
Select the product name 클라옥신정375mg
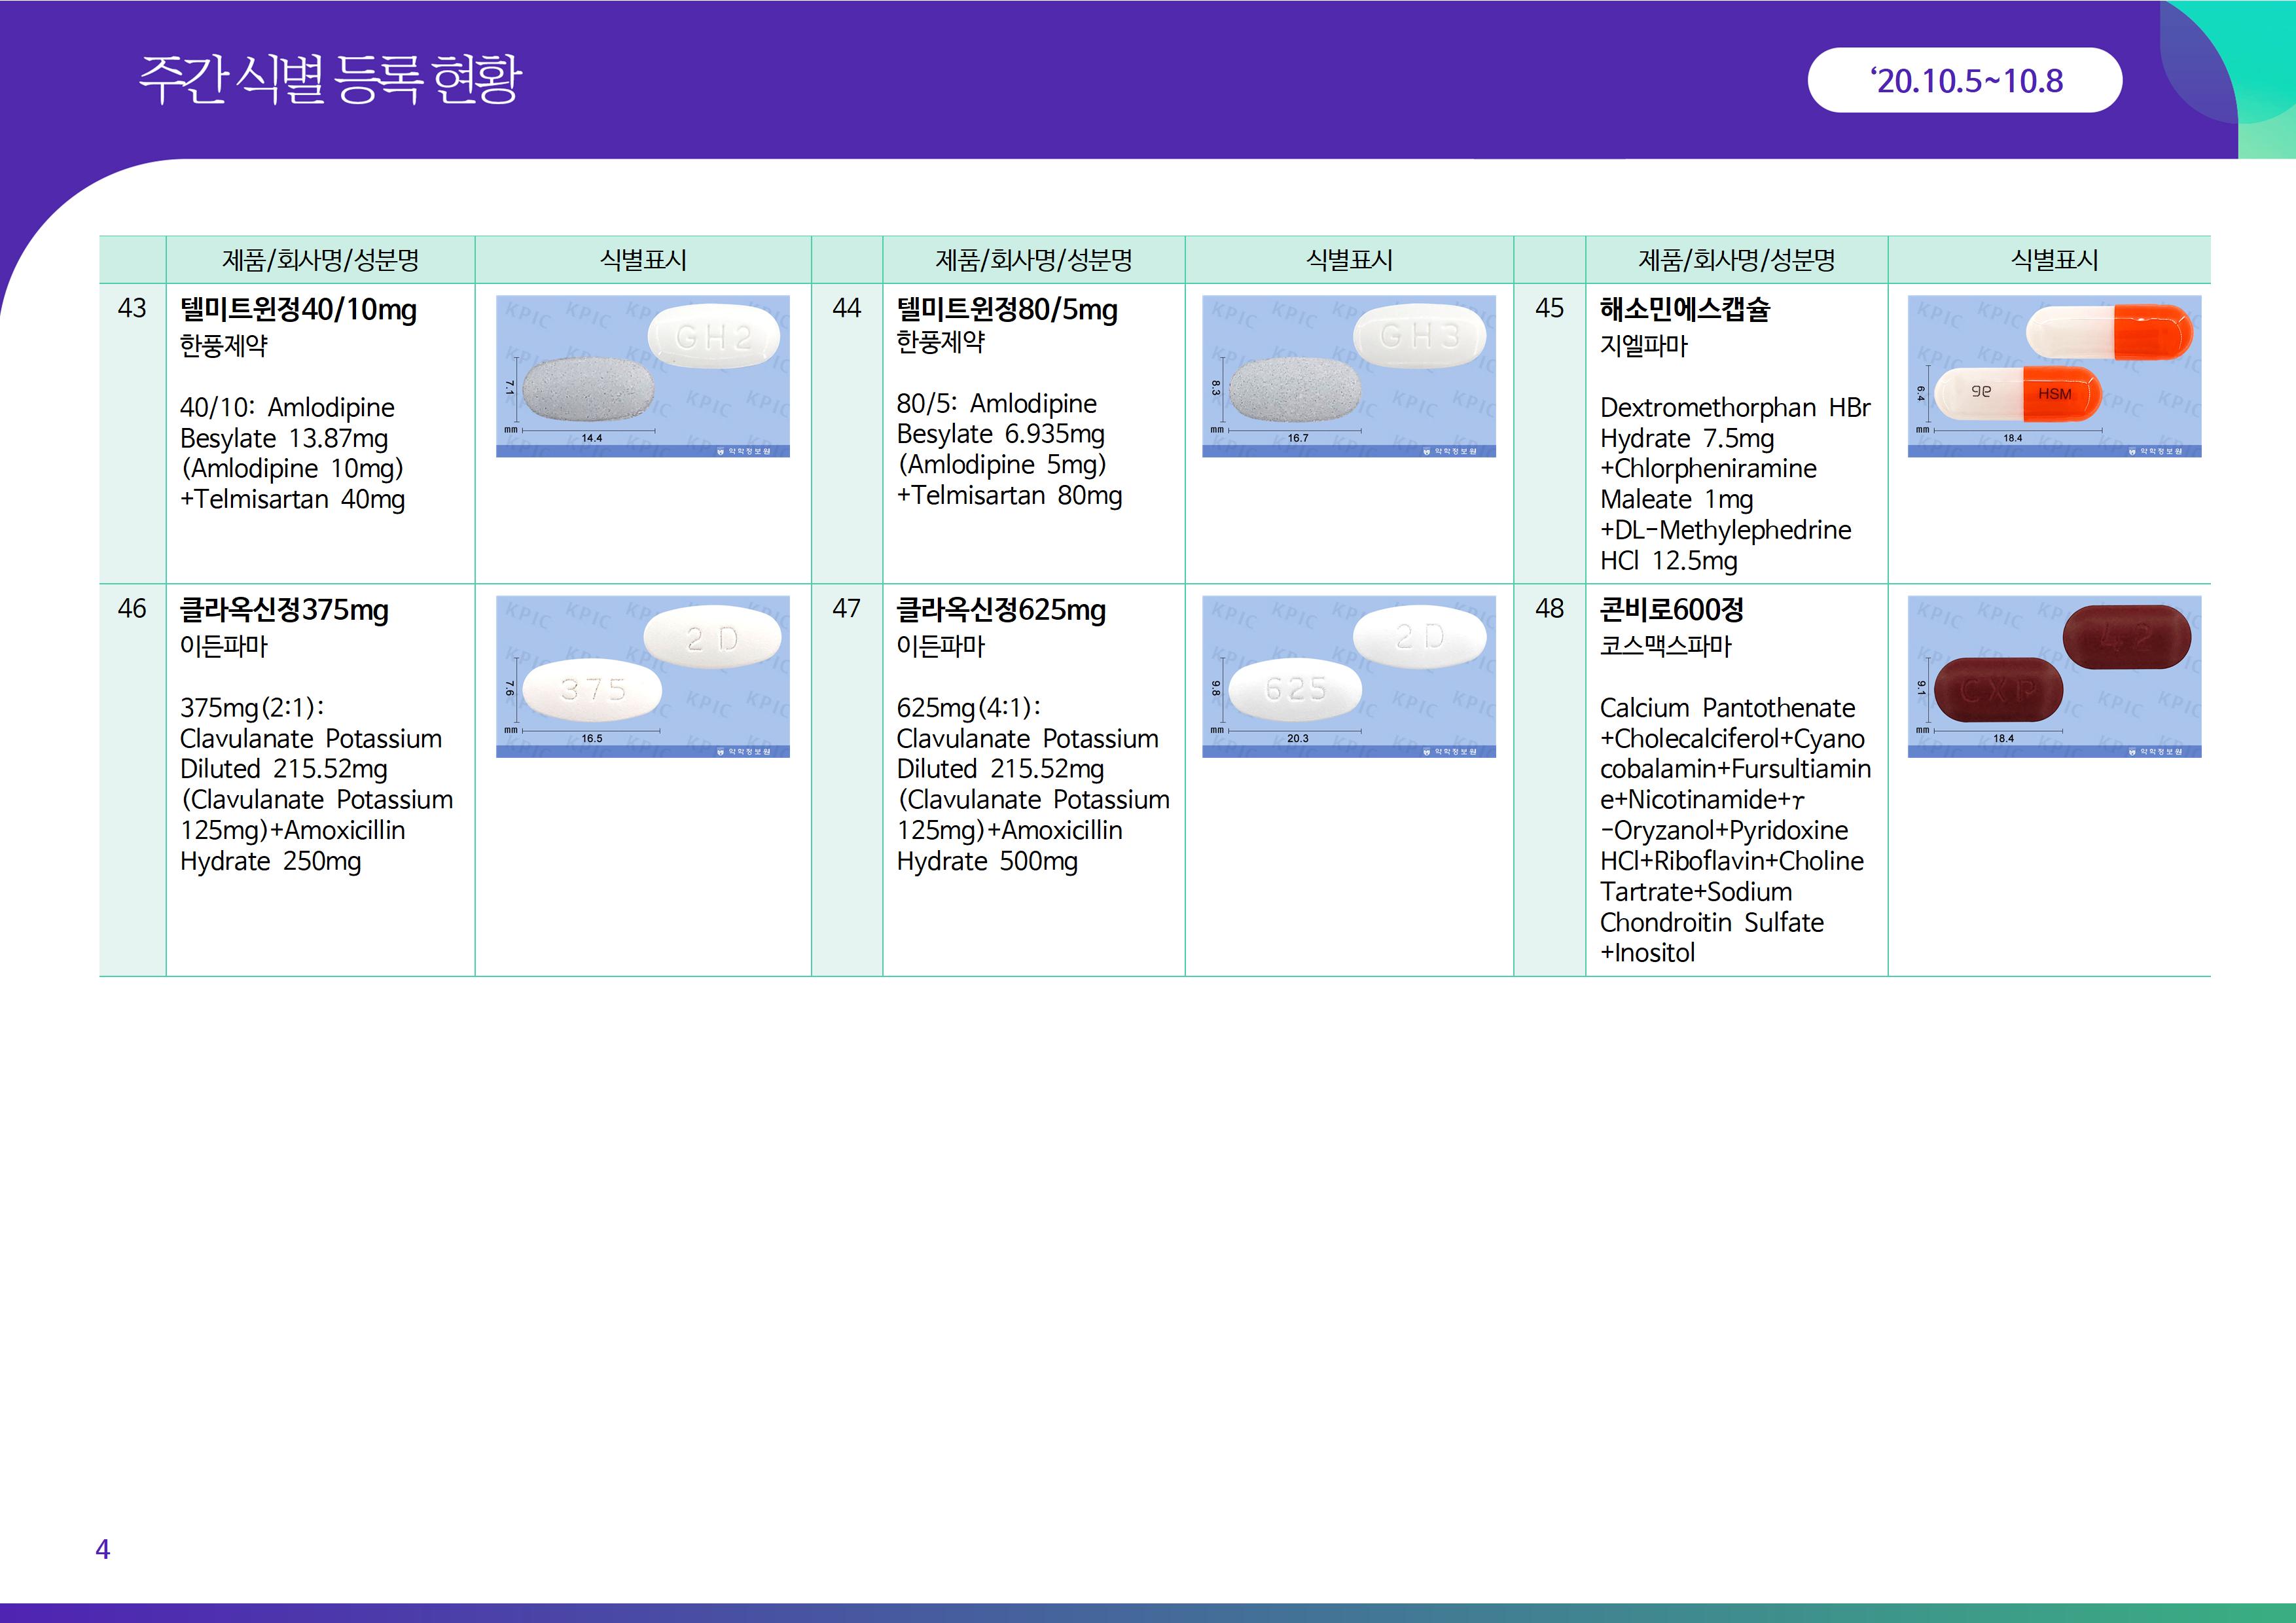284,610
